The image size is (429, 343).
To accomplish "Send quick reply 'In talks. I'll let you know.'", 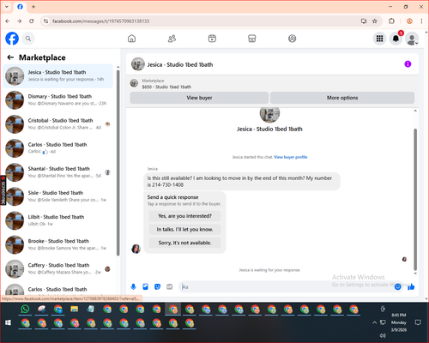I will tap(184, 230).
